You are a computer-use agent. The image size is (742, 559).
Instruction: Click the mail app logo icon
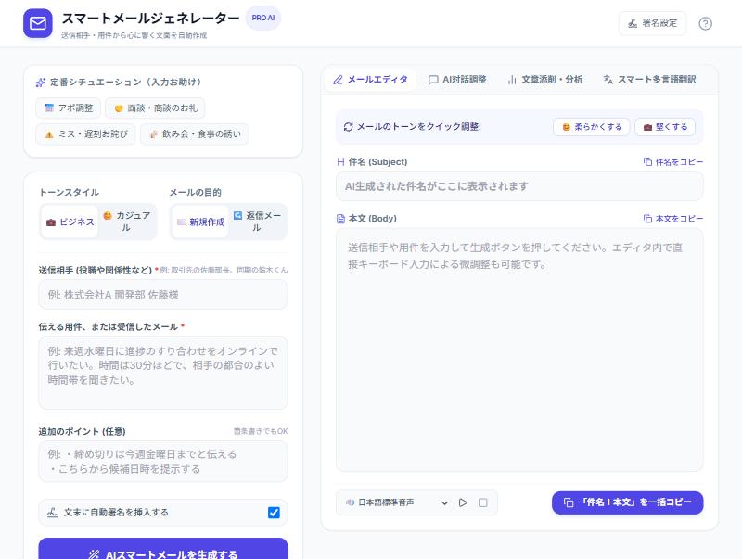(38, 23)
